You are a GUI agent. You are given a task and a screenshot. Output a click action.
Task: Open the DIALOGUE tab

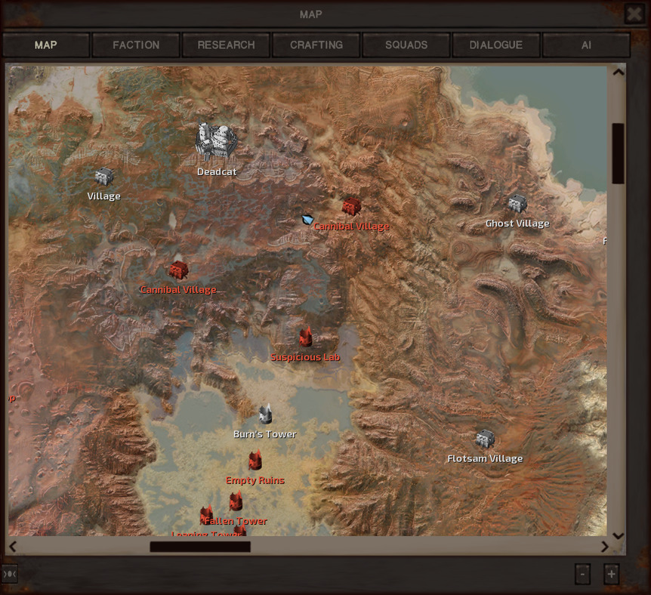(496, 45)
